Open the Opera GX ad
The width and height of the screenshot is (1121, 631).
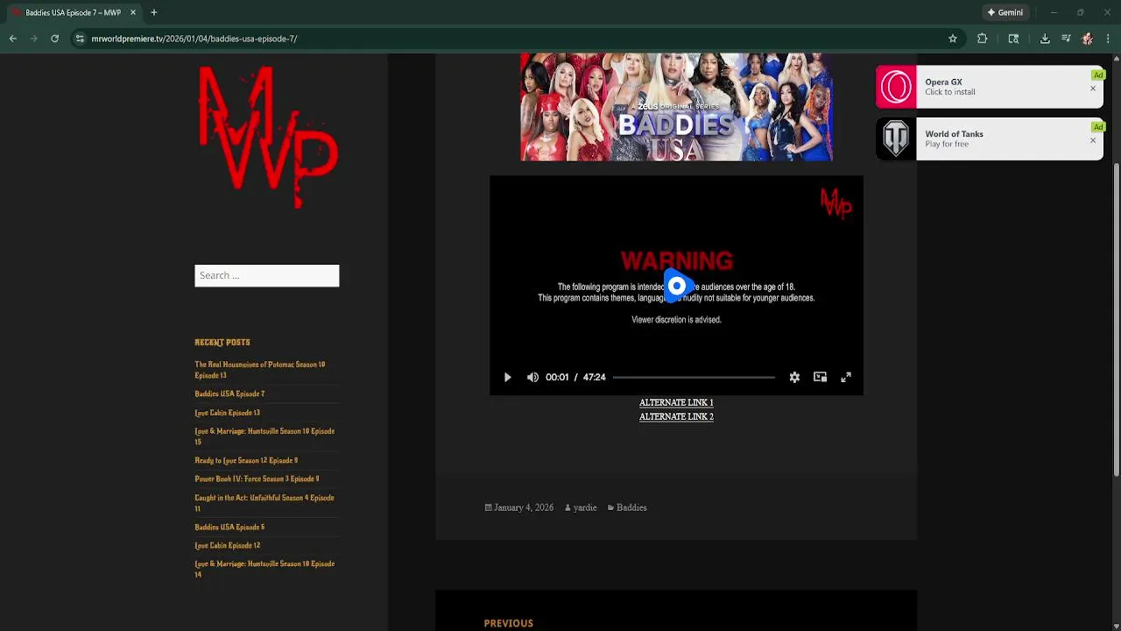click(990, 87)
